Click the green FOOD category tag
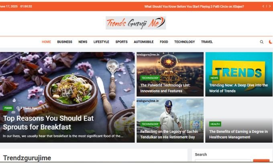 click(x=8, y=108)
